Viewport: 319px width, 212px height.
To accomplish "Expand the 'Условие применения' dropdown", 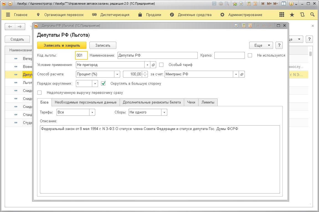I will 147,65.
